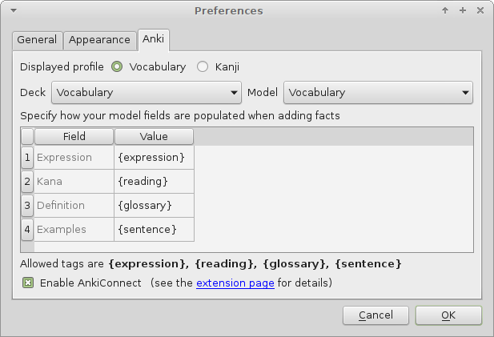Click the {expression} value cell

(154, 158)
